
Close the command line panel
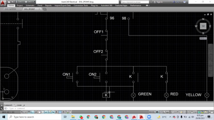(2, 105)
